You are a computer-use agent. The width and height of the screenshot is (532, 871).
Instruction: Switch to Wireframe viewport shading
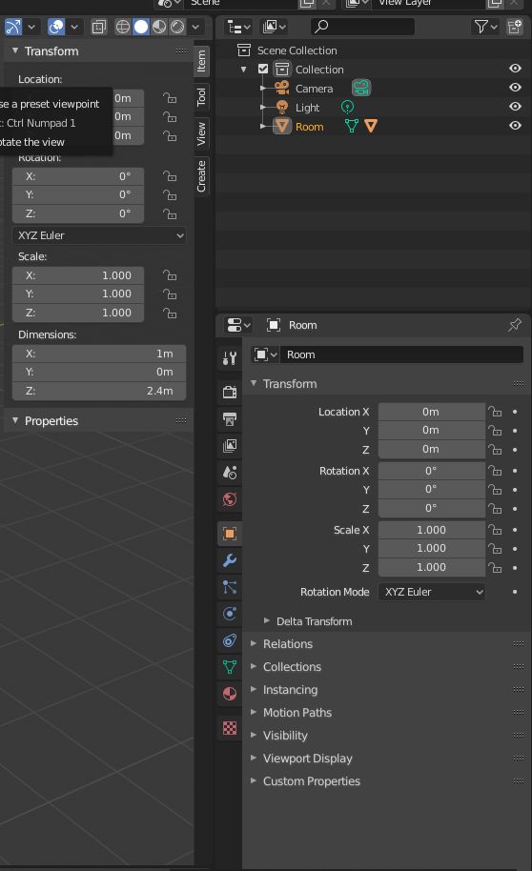point(123,27)
